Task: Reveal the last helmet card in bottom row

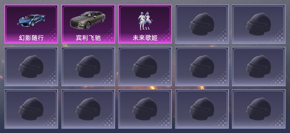Action: tap(259, 109)
